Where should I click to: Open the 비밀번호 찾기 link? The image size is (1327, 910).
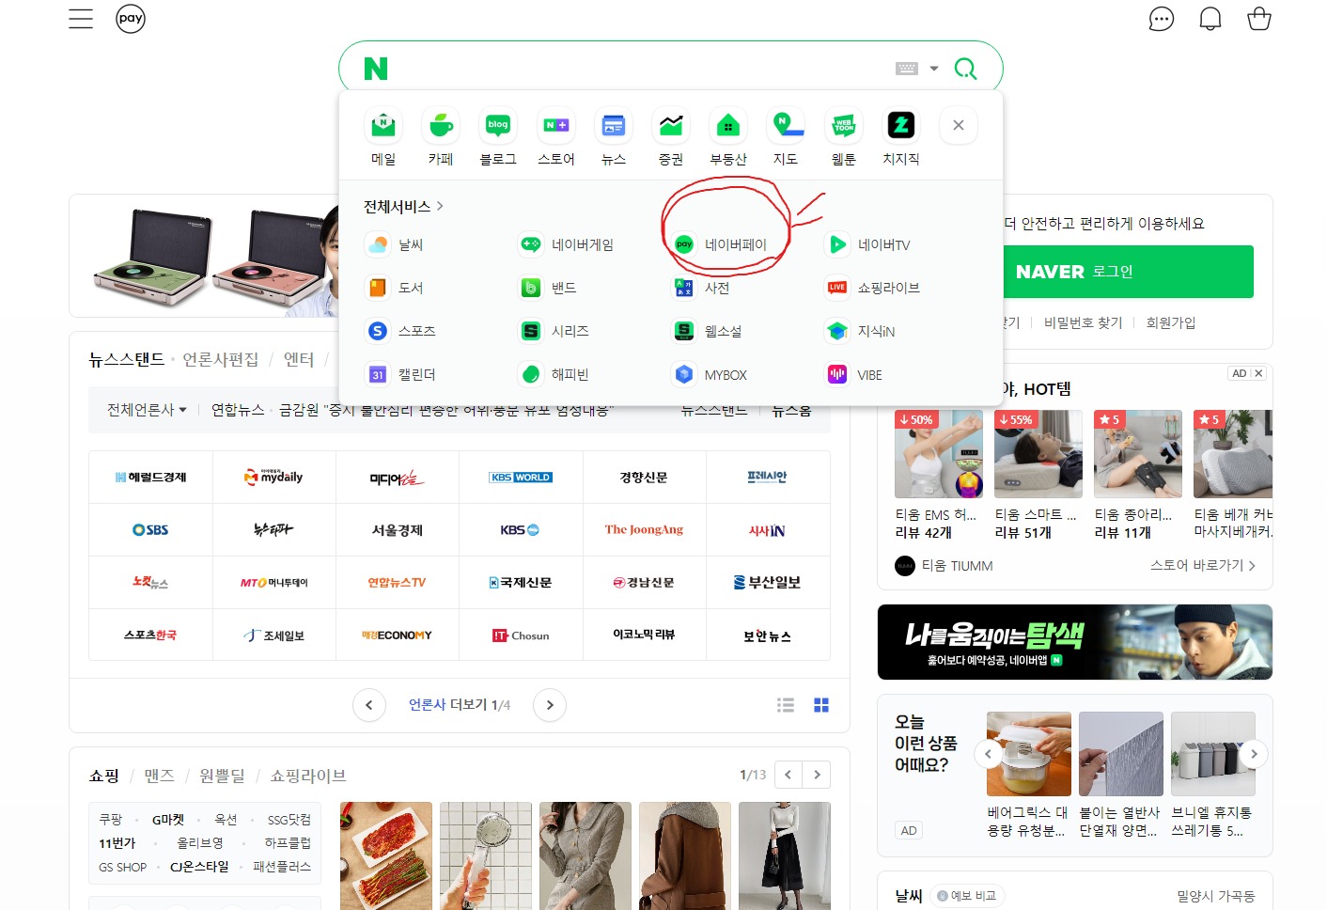click(x=1083, y=322)
